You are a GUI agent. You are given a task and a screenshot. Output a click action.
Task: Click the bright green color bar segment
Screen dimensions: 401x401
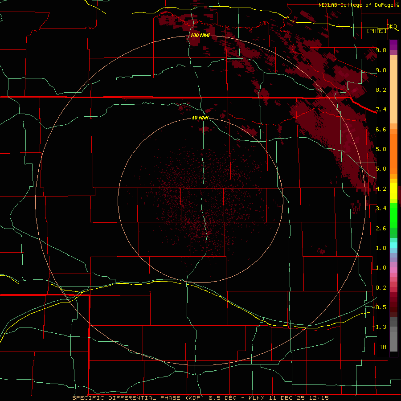(x=393, y=215)
